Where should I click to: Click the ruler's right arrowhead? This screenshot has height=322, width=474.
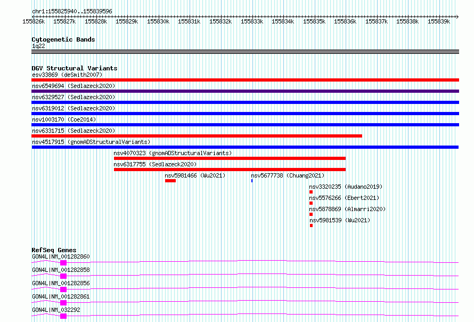click(x=457, y=17)
